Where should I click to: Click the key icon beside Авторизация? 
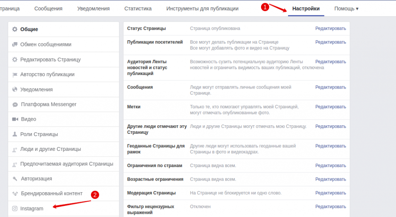click(x=15, y=179)
